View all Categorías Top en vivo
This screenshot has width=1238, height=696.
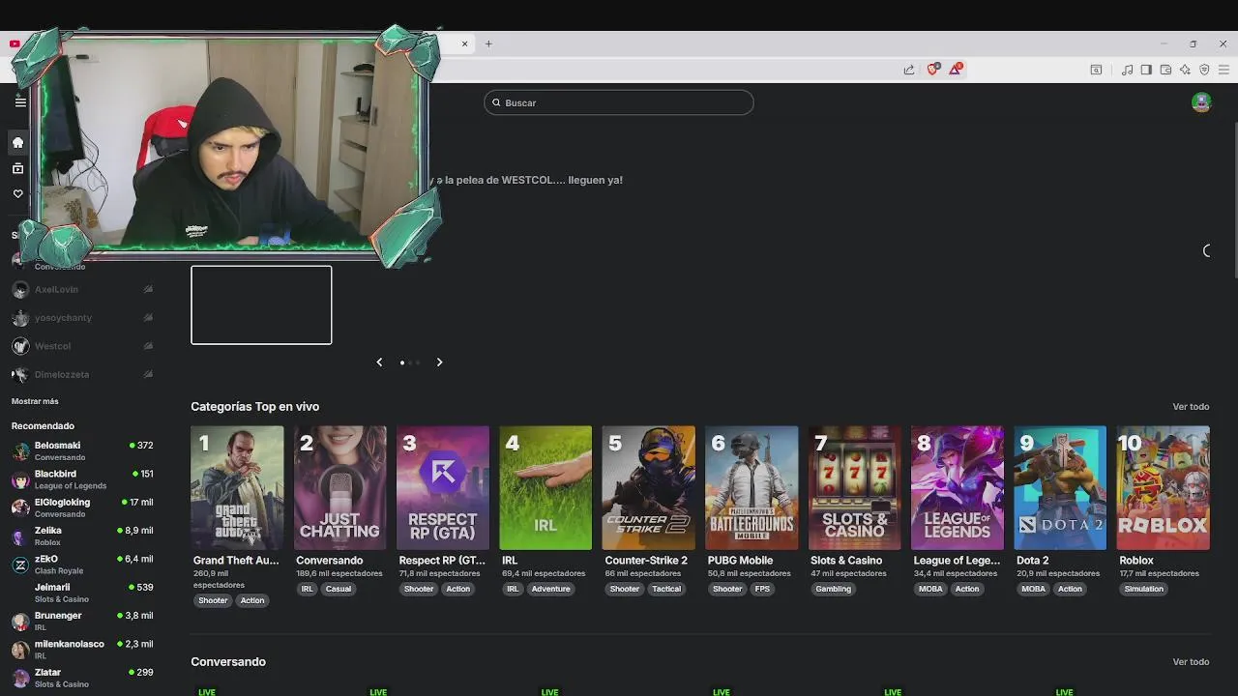pos(1191,407)
